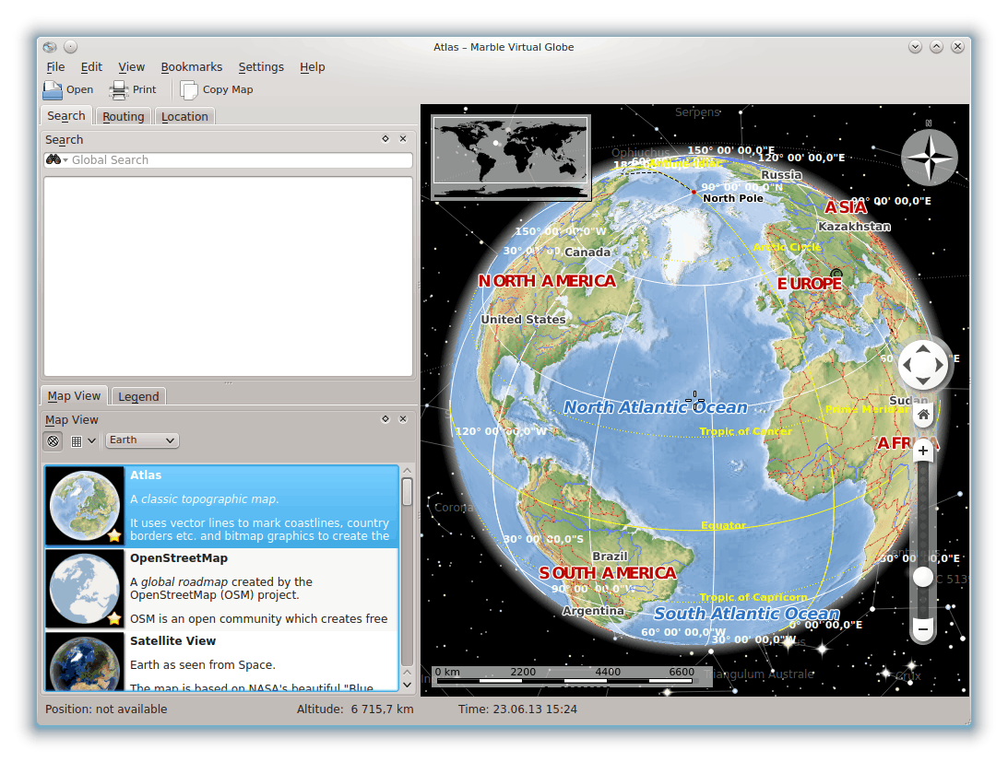Toggle the globe projection button

(53, 440)
